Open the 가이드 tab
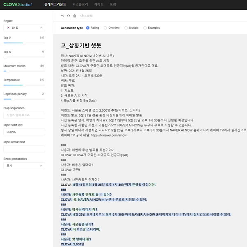The height and width of the screenshot is (247, 247). pos(99,4)
